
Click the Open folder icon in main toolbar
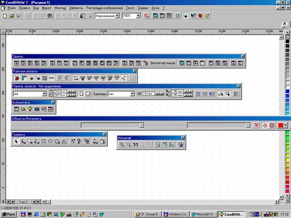(x=12, y=16)
